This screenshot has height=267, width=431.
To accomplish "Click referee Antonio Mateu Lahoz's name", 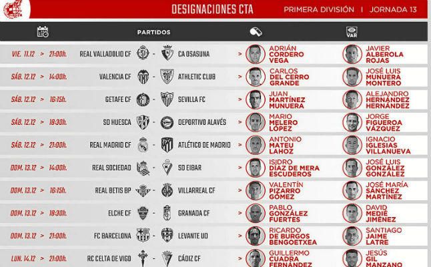I will (285, 145).
